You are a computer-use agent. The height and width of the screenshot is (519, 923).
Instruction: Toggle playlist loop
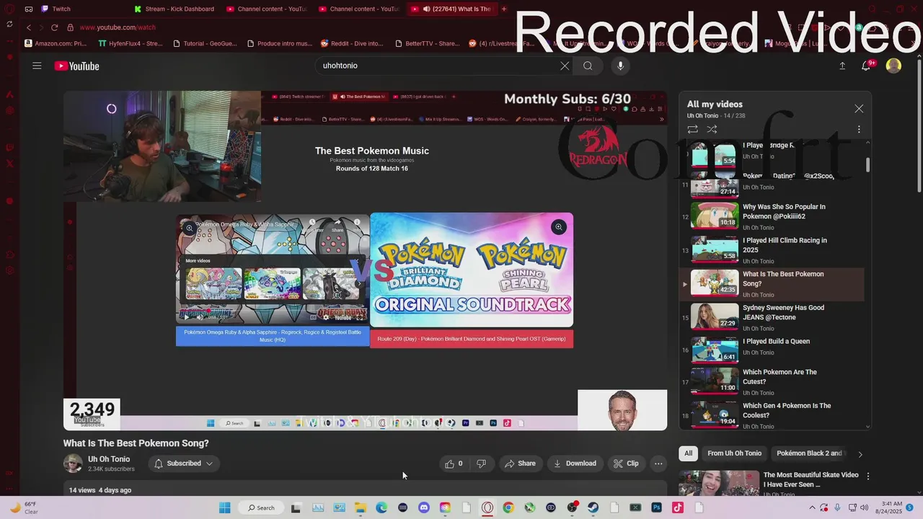[x=692, y=129]
